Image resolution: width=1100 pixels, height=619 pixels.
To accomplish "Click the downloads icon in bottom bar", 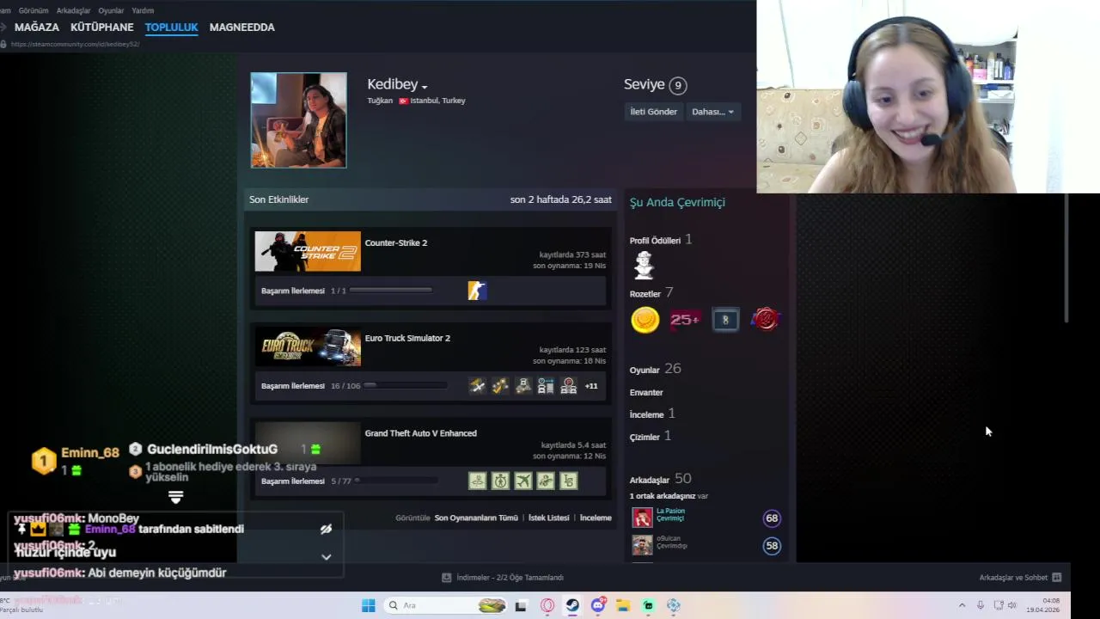I will [446, 578].
